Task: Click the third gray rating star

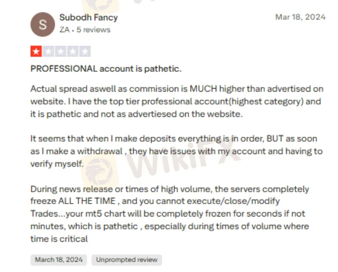Action: 60,52
